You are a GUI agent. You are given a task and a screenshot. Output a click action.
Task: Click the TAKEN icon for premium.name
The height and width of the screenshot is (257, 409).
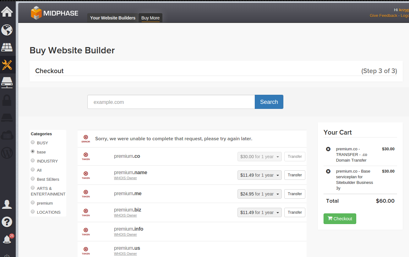coord(86,175)
